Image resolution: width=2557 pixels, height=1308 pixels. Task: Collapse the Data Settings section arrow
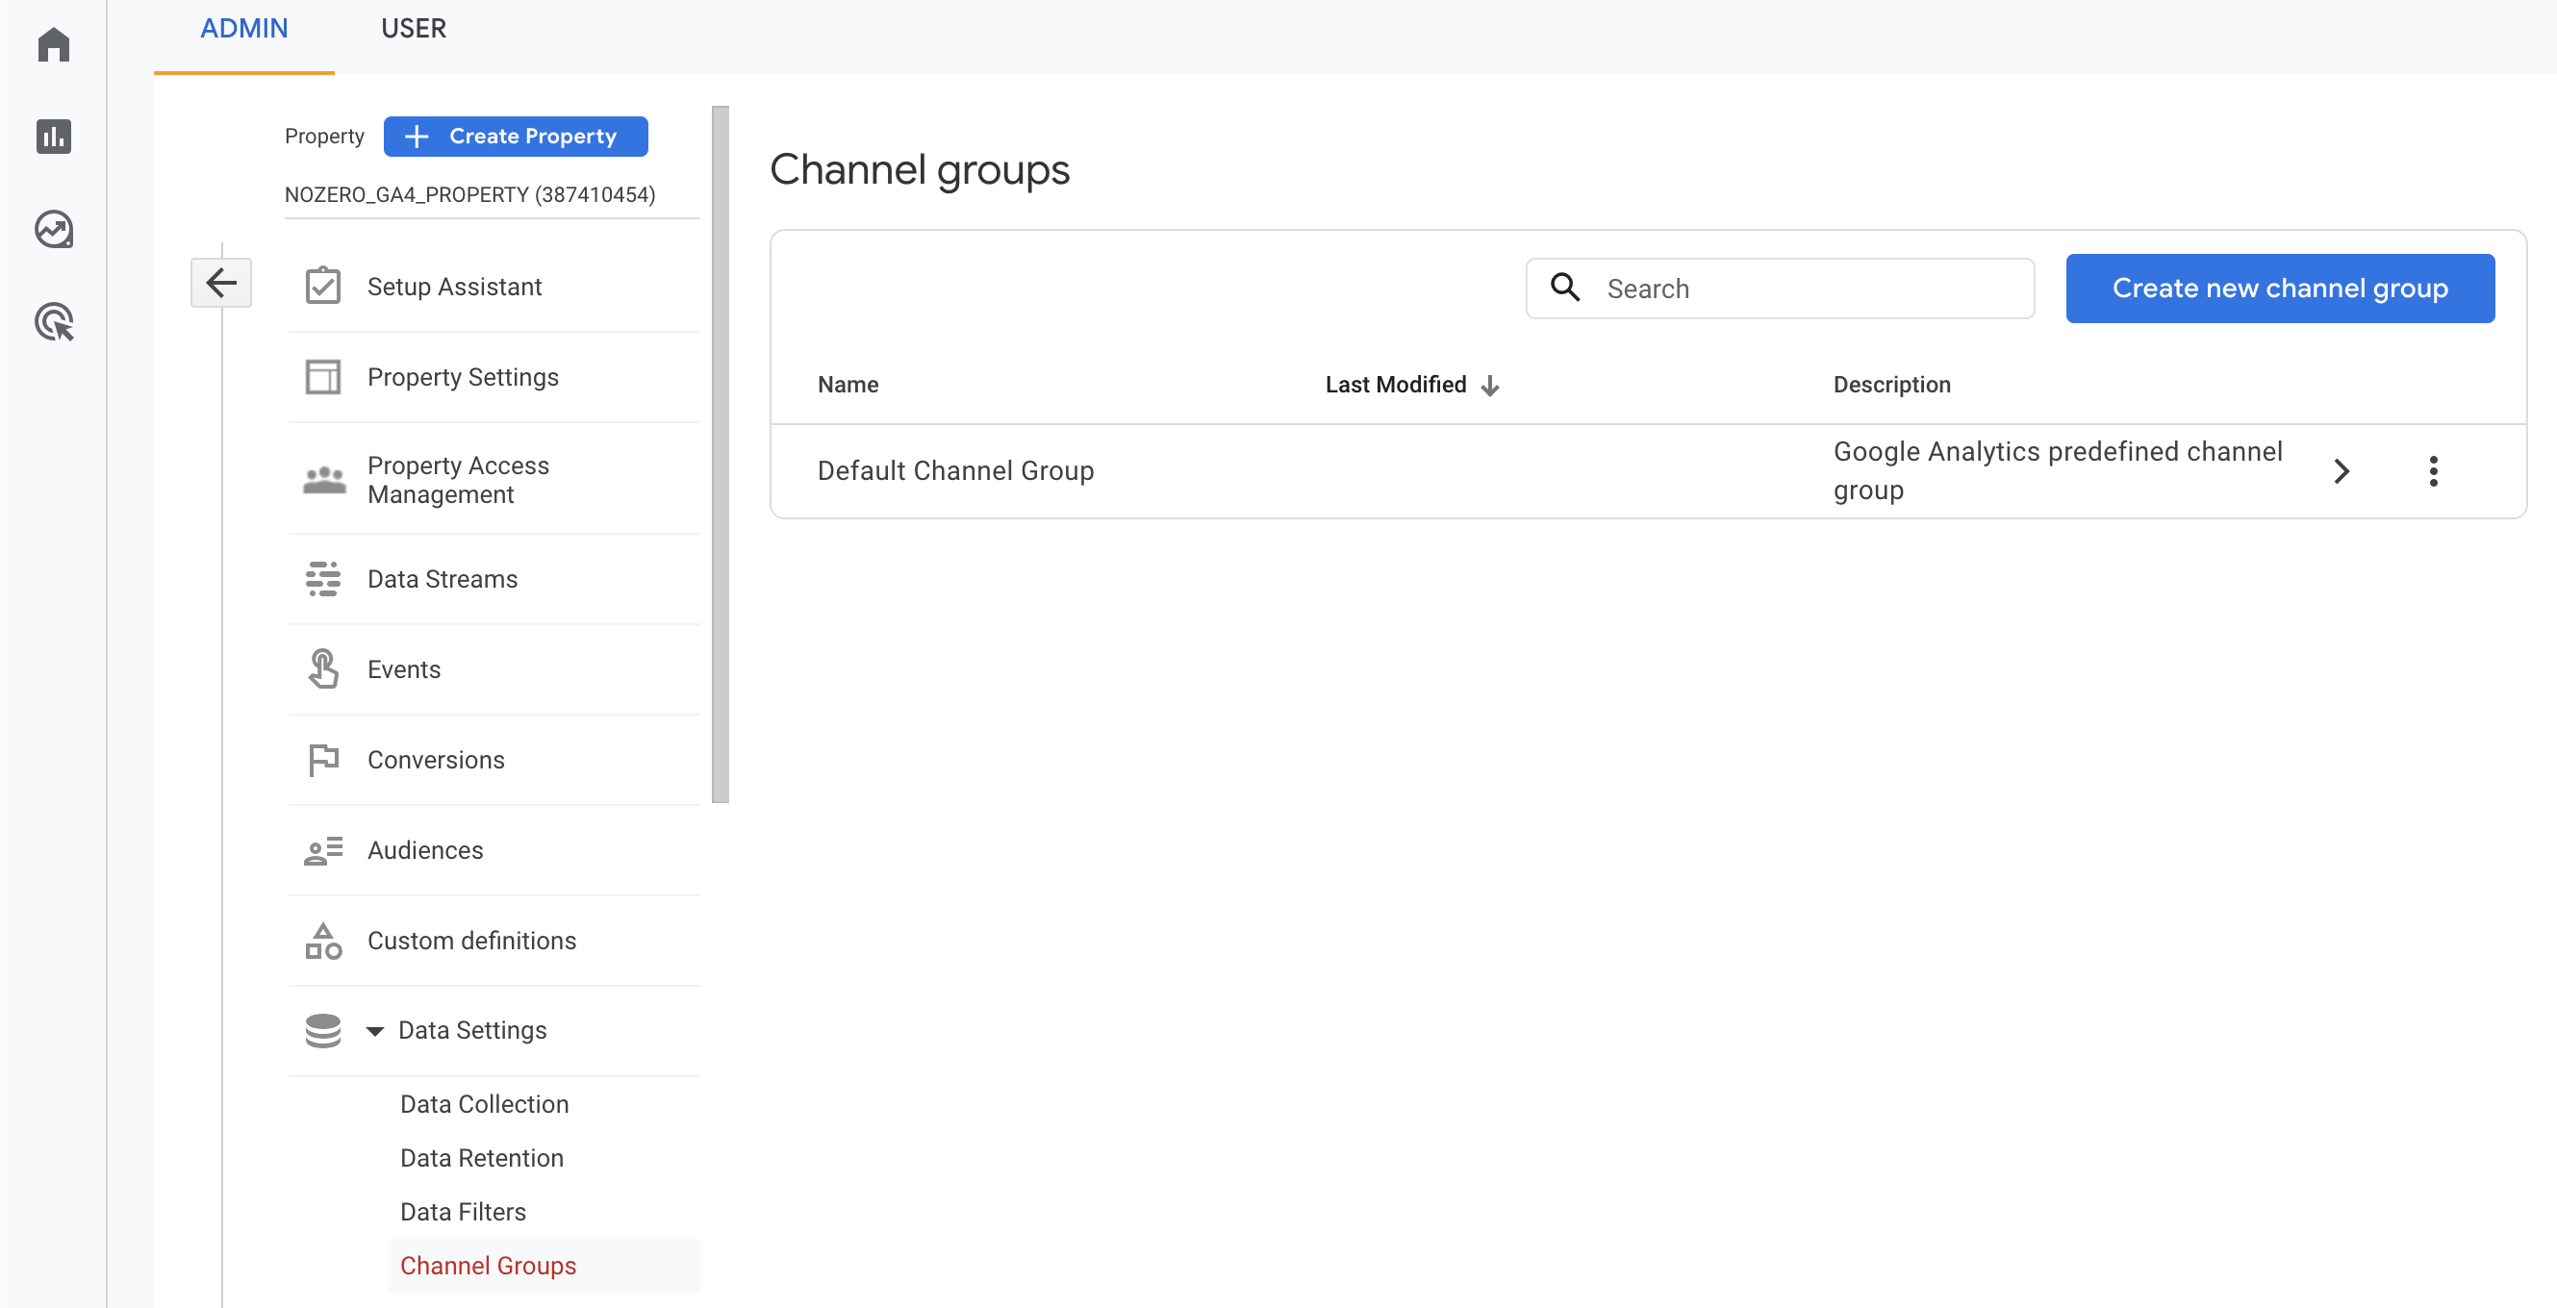point(375,1031)
